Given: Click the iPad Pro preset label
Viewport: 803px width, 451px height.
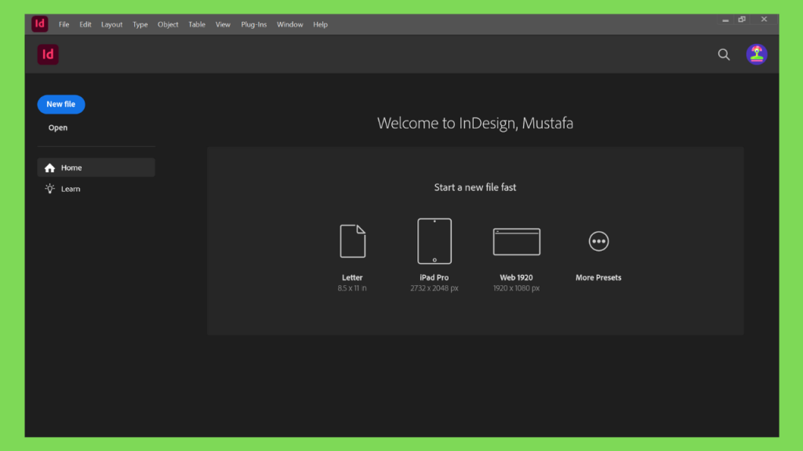Looking at the screenshot, I should coord(434,278).
